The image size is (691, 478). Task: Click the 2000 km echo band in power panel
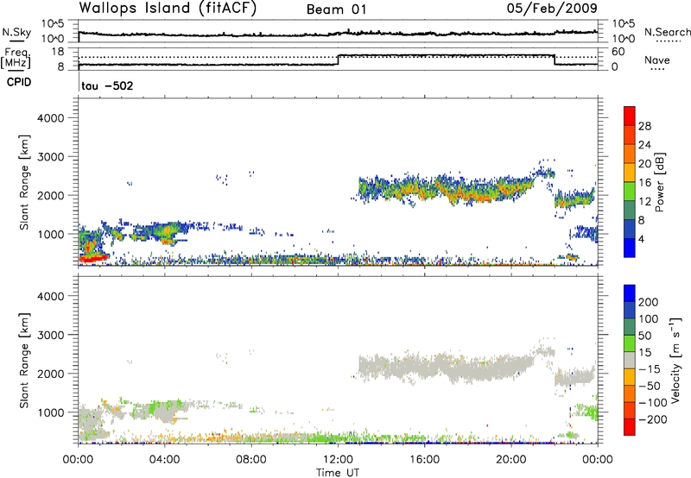click(445, 189)
